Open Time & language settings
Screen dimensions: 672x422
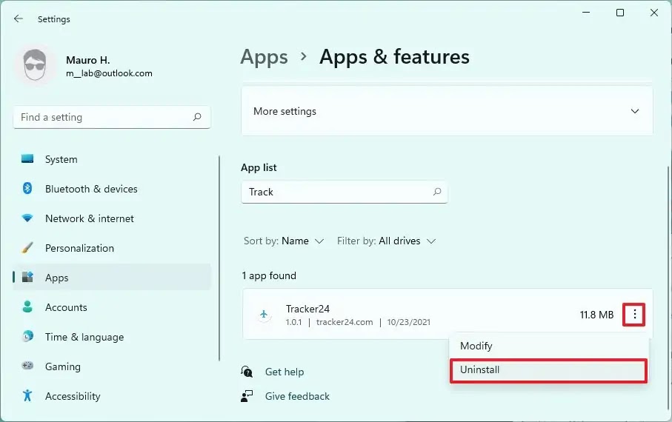coord(112,336)
